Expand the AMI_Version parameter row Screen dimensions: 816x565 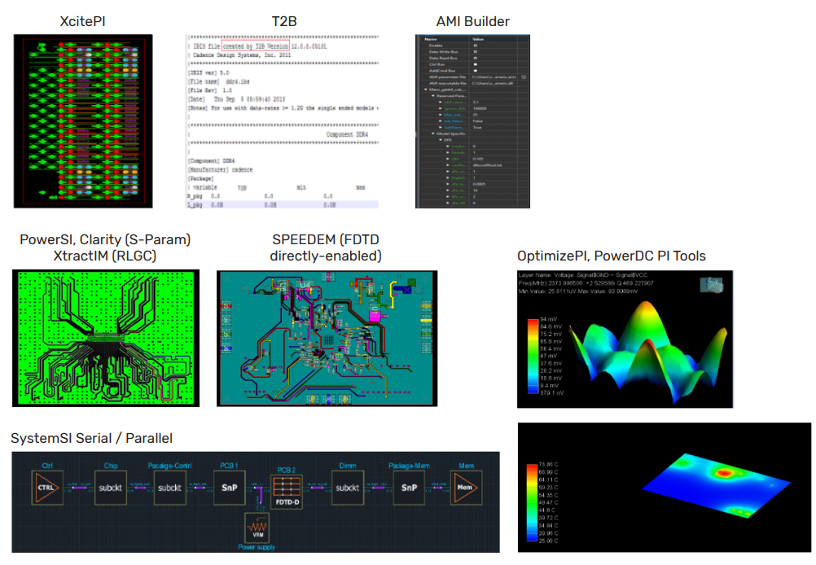point(441,102)
